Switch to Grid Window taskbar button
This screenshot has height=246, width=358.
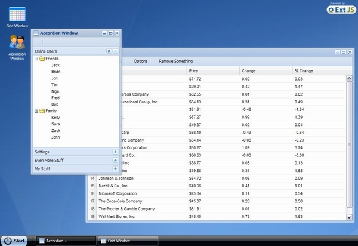128,241
